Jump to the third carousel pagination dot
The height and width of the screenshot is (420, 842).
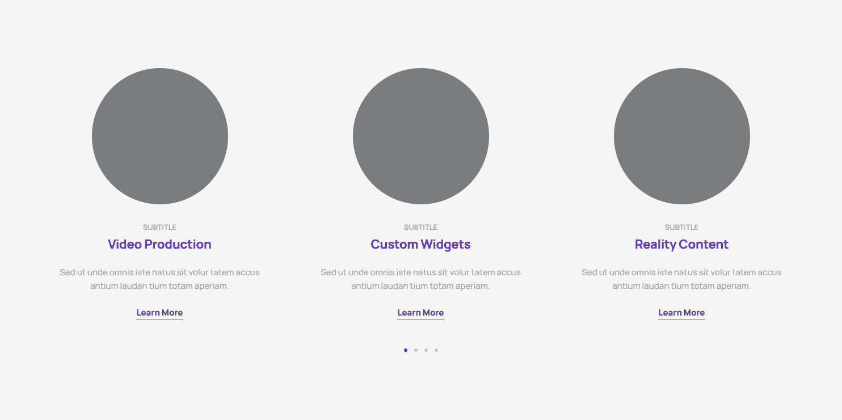(x=426, y=350)
